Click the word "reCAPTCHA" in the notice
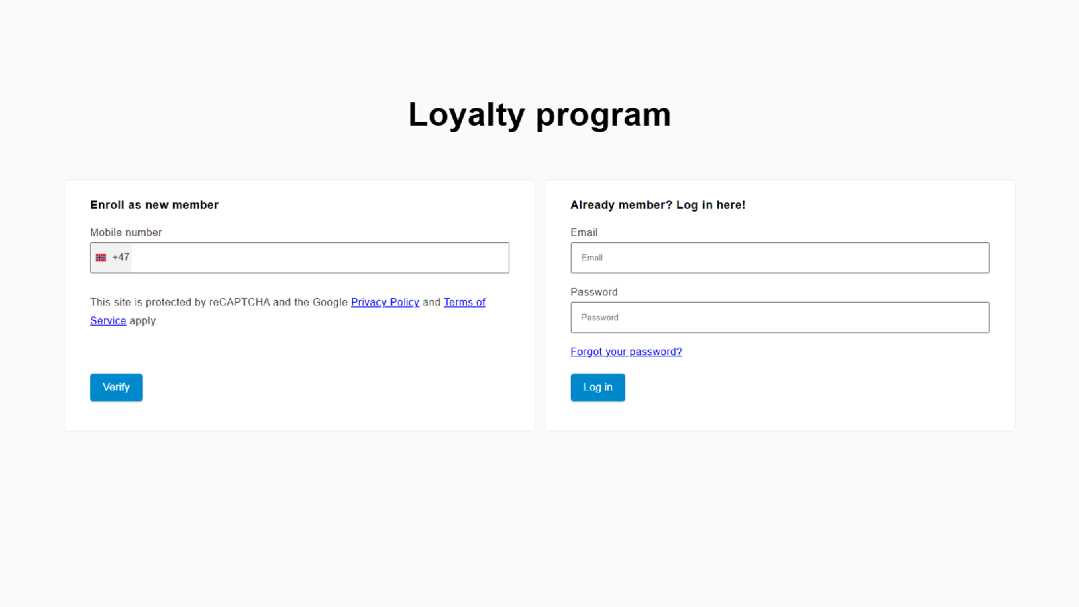This screenshot has width=1079, height=607. pyautogui.click(x=239, y=302)
